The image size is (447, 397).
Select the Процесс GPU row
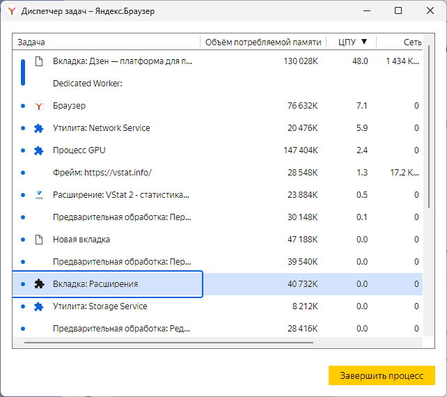pos(217,150)
